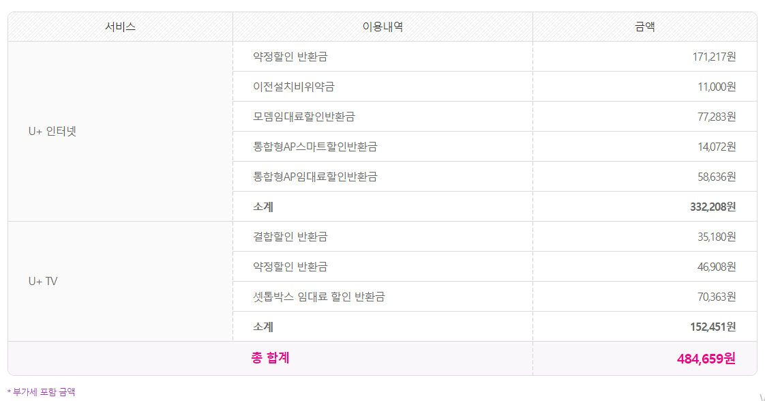Click the 결합할인 반환금 item

point(290,237)
